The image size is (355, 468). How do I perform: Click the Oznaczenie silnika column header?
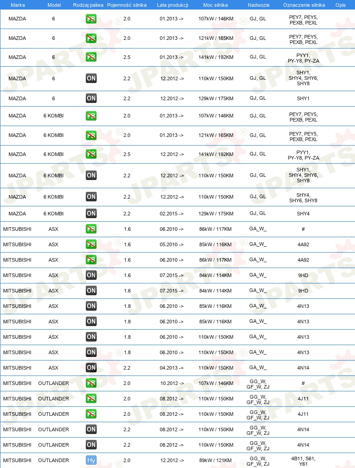coord(304,5)
